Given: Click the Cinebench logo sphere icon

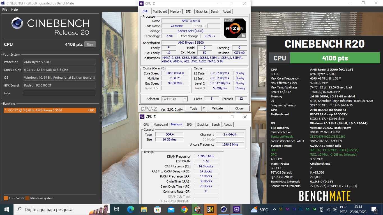Looking at the screenshot, I should click(x=17, y=23).
